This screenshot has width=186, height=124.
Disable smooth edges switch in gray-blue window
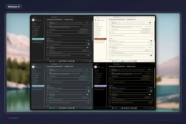(89, 91)
